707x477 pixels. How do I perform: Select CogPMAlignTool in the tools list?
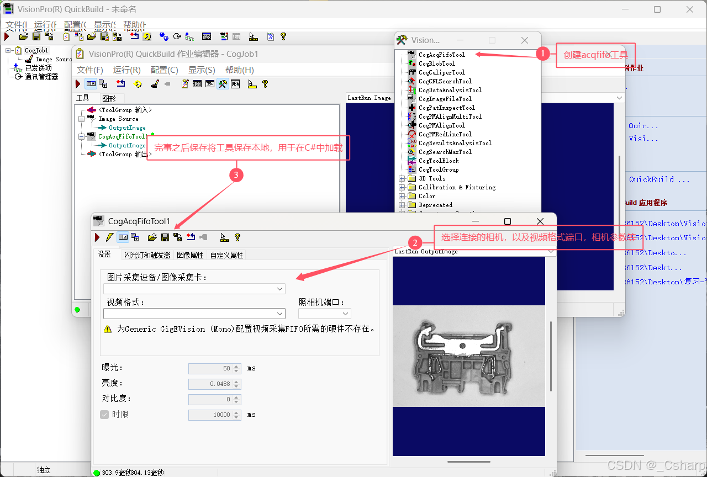442,125
